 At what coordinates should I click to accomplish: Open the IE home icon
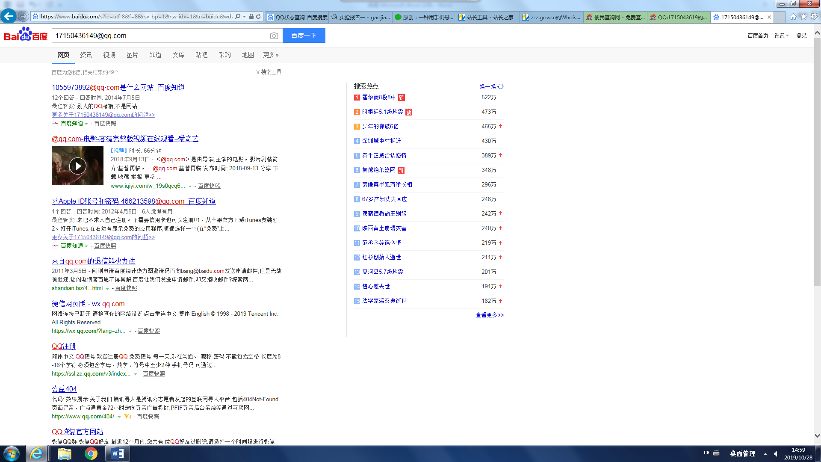coord(793,16)
